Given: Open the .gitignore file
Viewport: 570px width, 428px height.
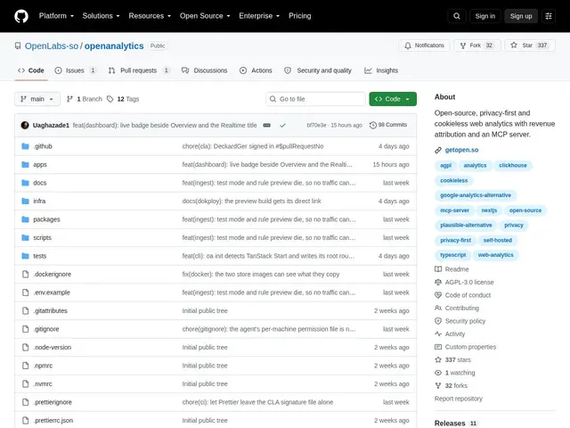Looking at the screenshot, I should [45, 329].
